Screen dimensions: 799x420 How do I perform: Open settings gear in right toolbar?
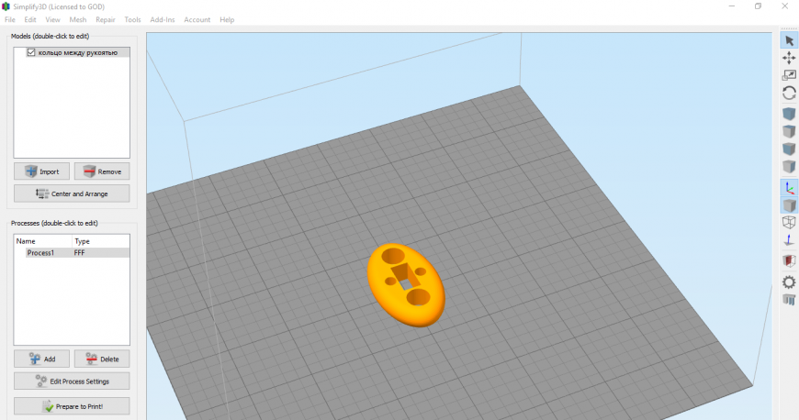[x=789, y=282]
